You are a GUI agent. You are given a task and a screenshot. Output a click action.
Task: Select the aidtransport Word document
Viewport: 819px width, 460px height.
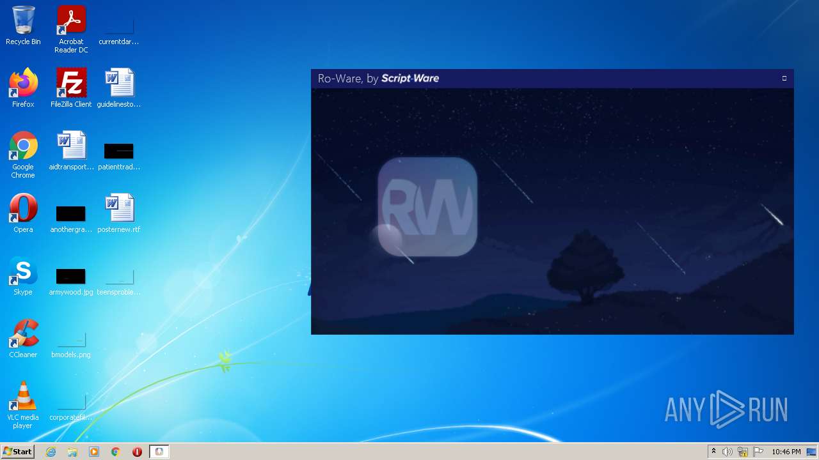click(x=71, y=150)
